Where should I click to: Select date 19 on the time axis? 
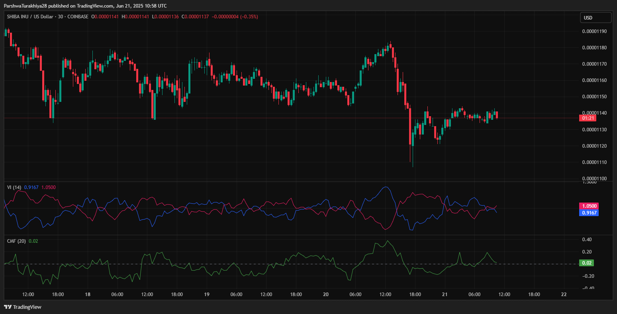[207, 294]
